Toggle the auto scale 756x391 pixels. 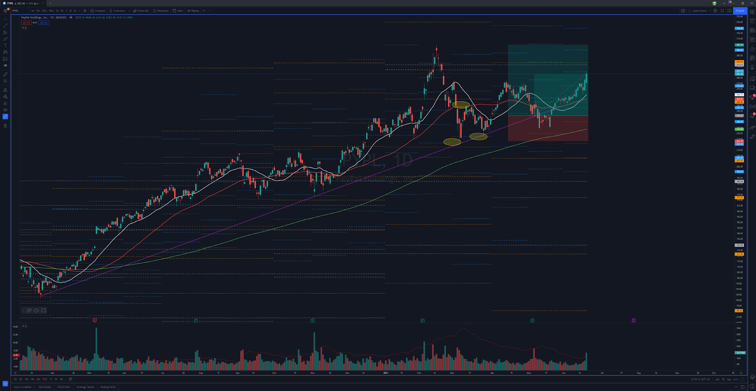(x=736, y=379)
